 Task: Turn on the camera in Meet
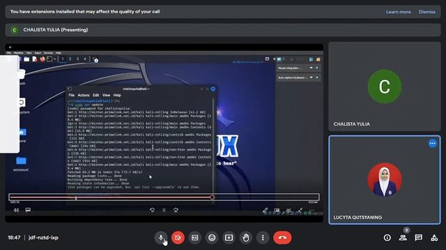click(178, 237)
